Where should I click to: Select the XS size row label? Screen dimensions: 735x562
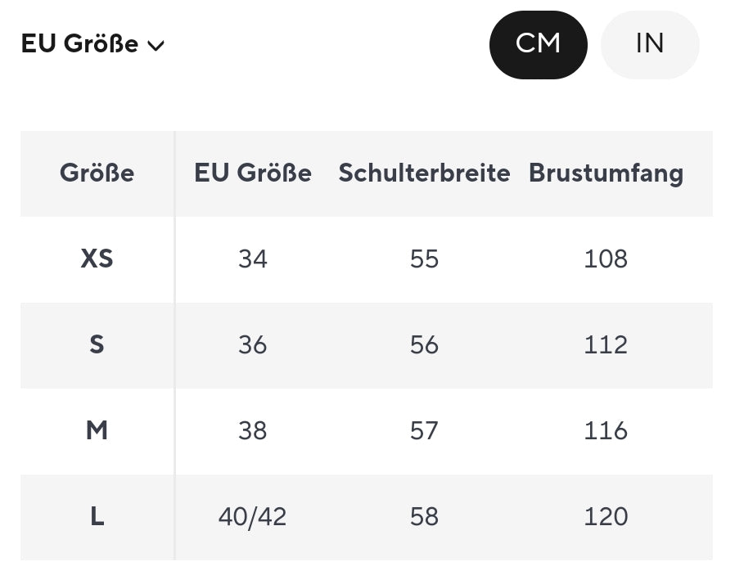tap(97, 259)
